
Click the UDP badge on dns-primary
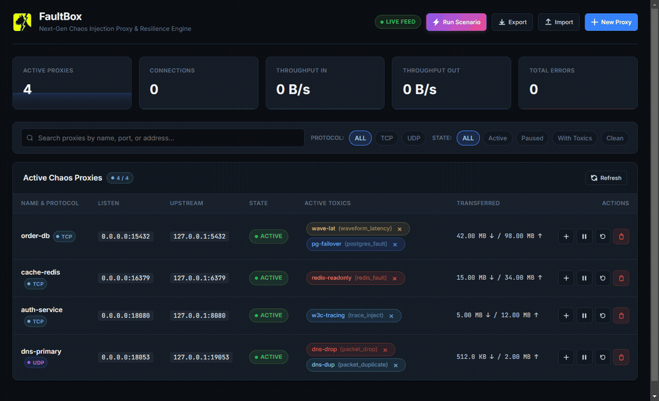[x=36, y=363]
